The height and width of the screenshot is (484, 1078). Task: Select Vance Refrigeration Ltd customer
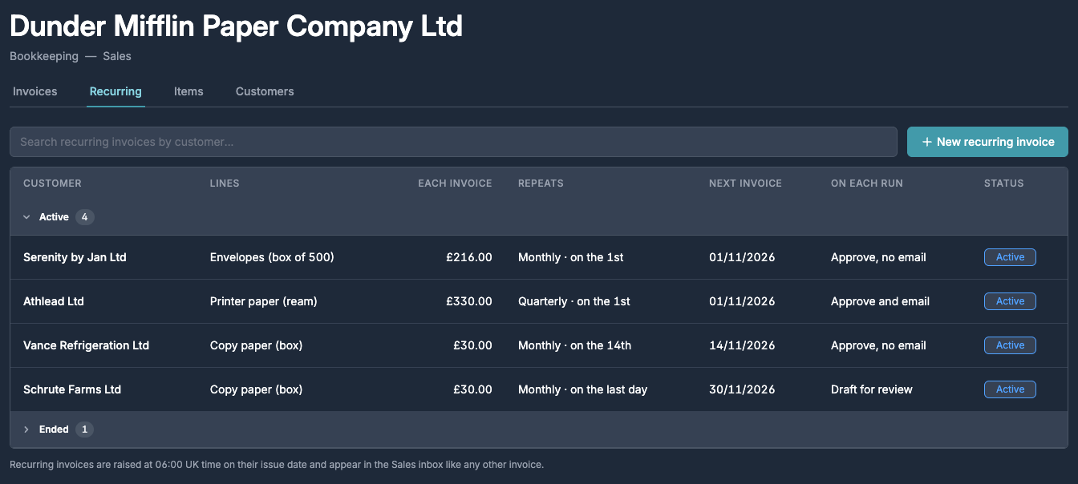coord(87,345)
